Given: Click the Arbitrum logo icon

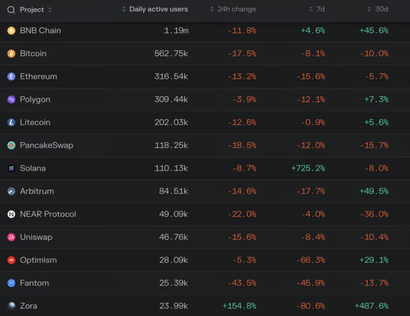Looking at the screenshot, I should [x=11, y=191].
